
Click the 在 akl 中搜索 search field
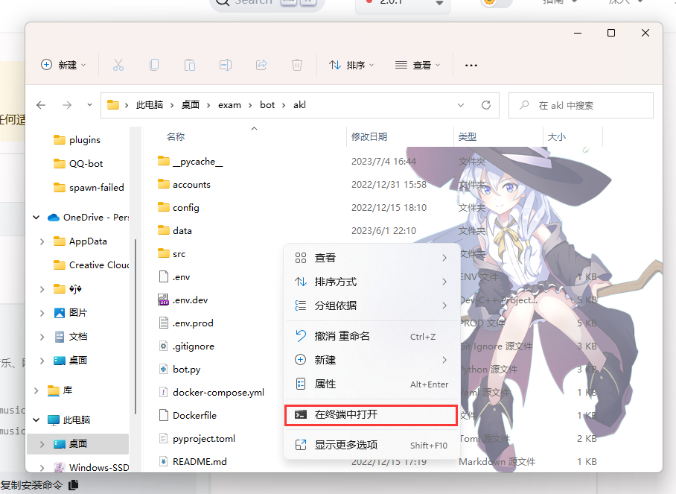pos(581,105)
